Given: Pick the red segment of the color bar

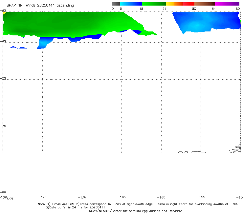Looking at the screenshot, I should (188, 4).
